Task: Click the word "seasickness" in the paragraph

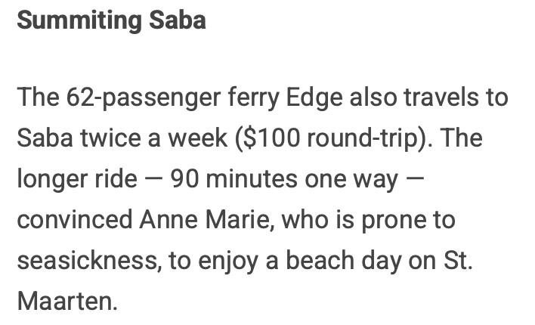Action: pos(83,261)
